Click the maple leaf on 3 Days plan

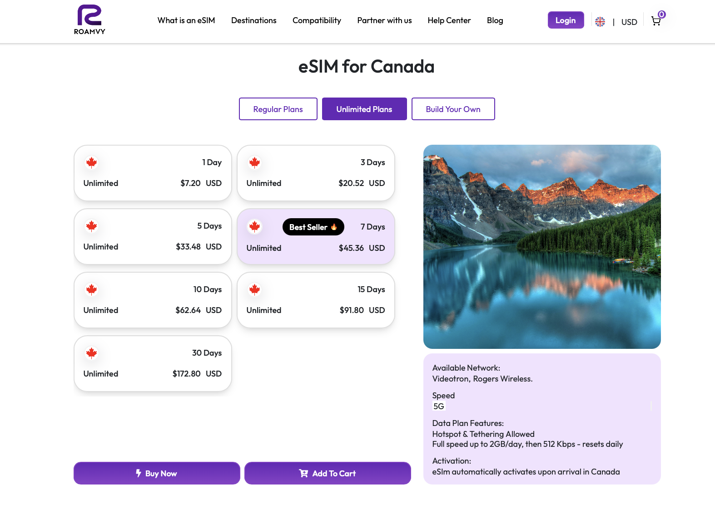click(255, 162)
